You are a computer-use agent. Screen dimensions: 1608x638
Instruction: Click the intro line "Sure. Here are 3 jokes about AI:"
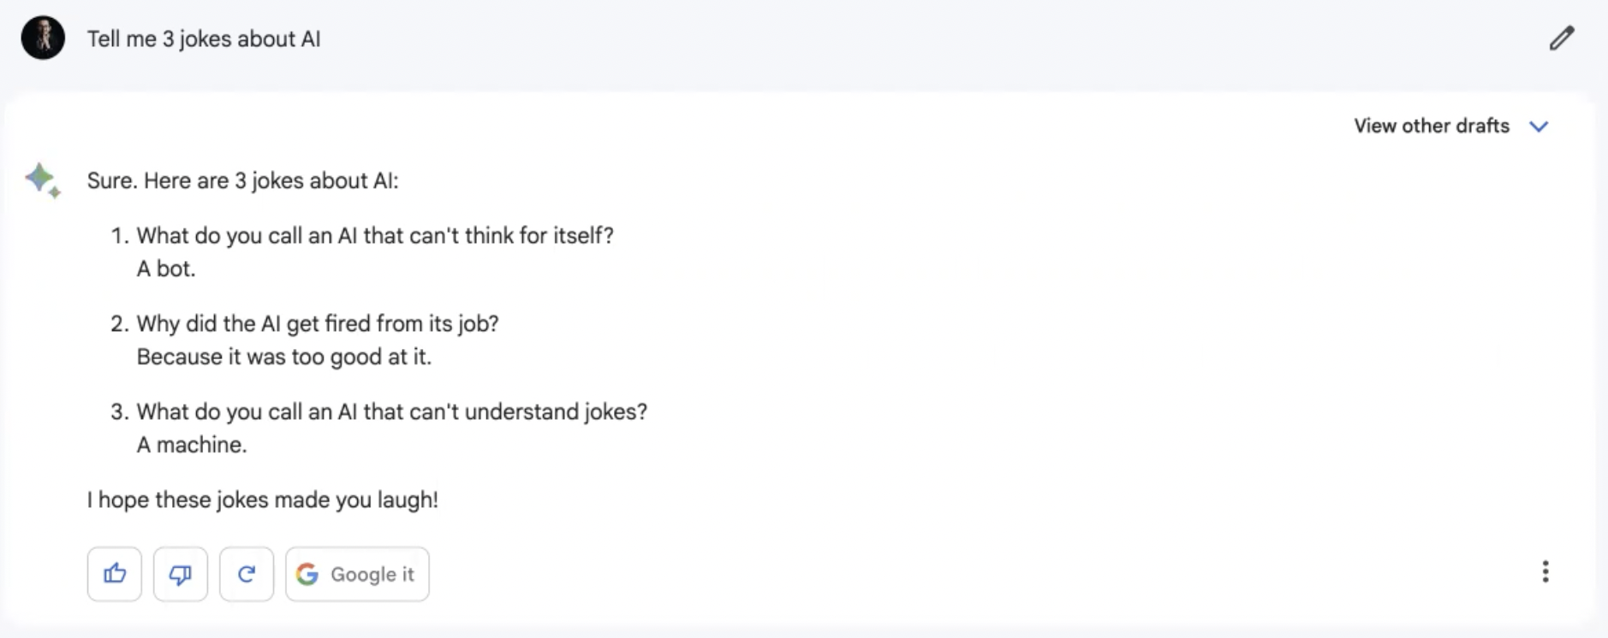click(242, 181)
